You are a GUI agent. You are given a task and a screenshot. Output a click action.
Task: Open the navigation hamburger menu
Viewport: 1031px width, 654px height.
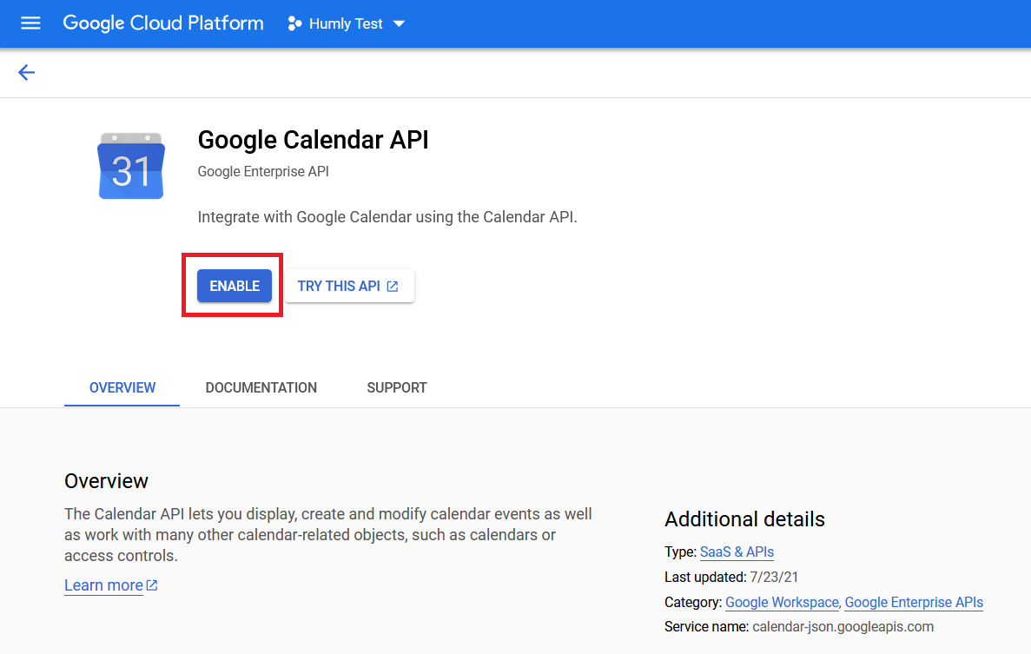pos(30,23)
